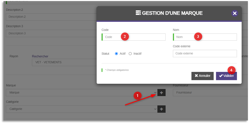Click the Description 2 text box

(51, 17)
